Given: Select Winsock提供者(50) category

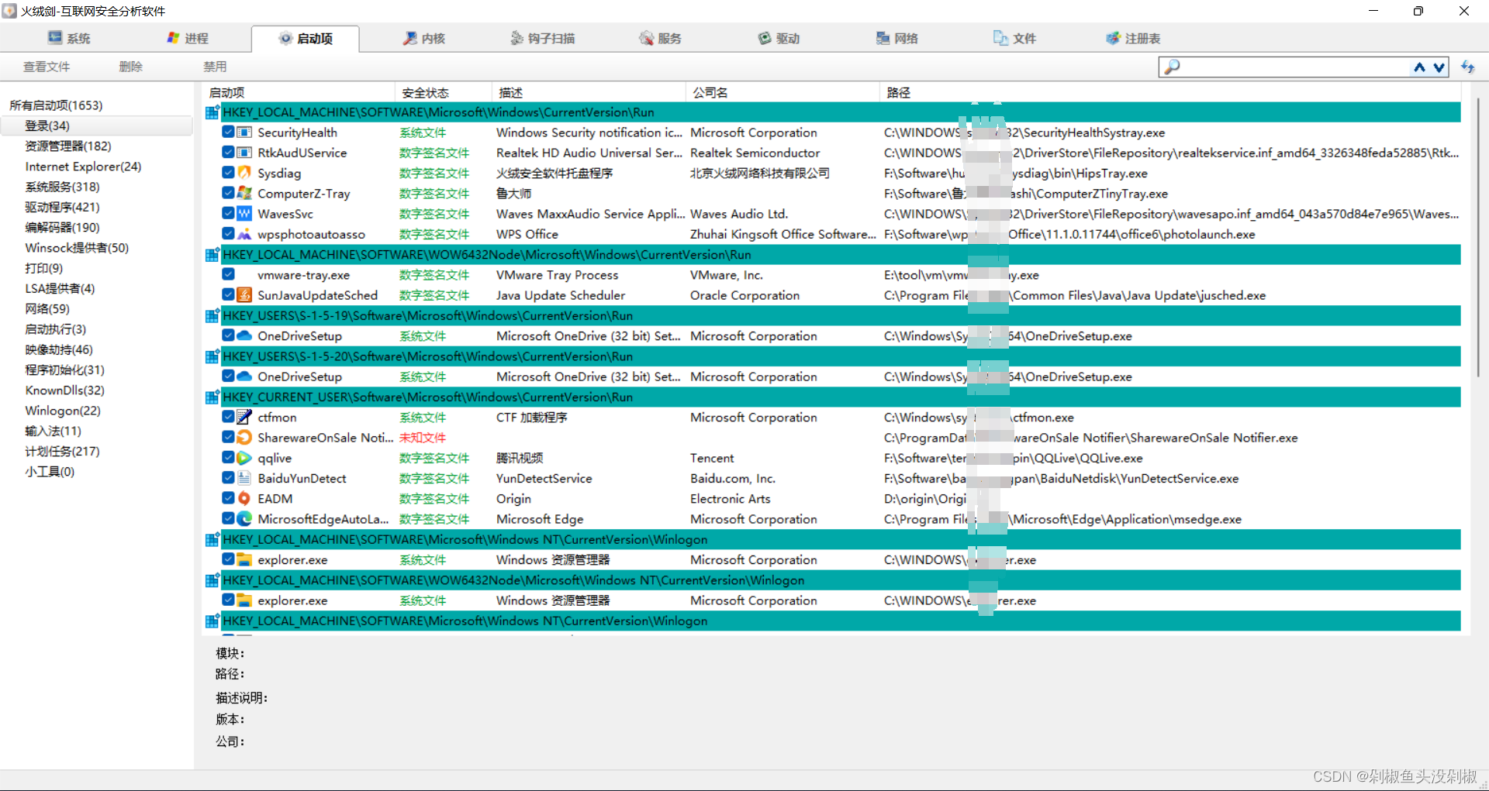Looking at the screenshot, I should pos(77,248).
